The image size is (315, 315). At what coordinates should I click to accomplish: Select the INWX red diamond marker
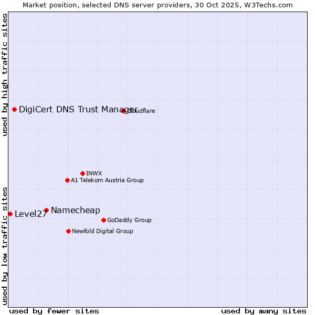(x=83, y=173)
